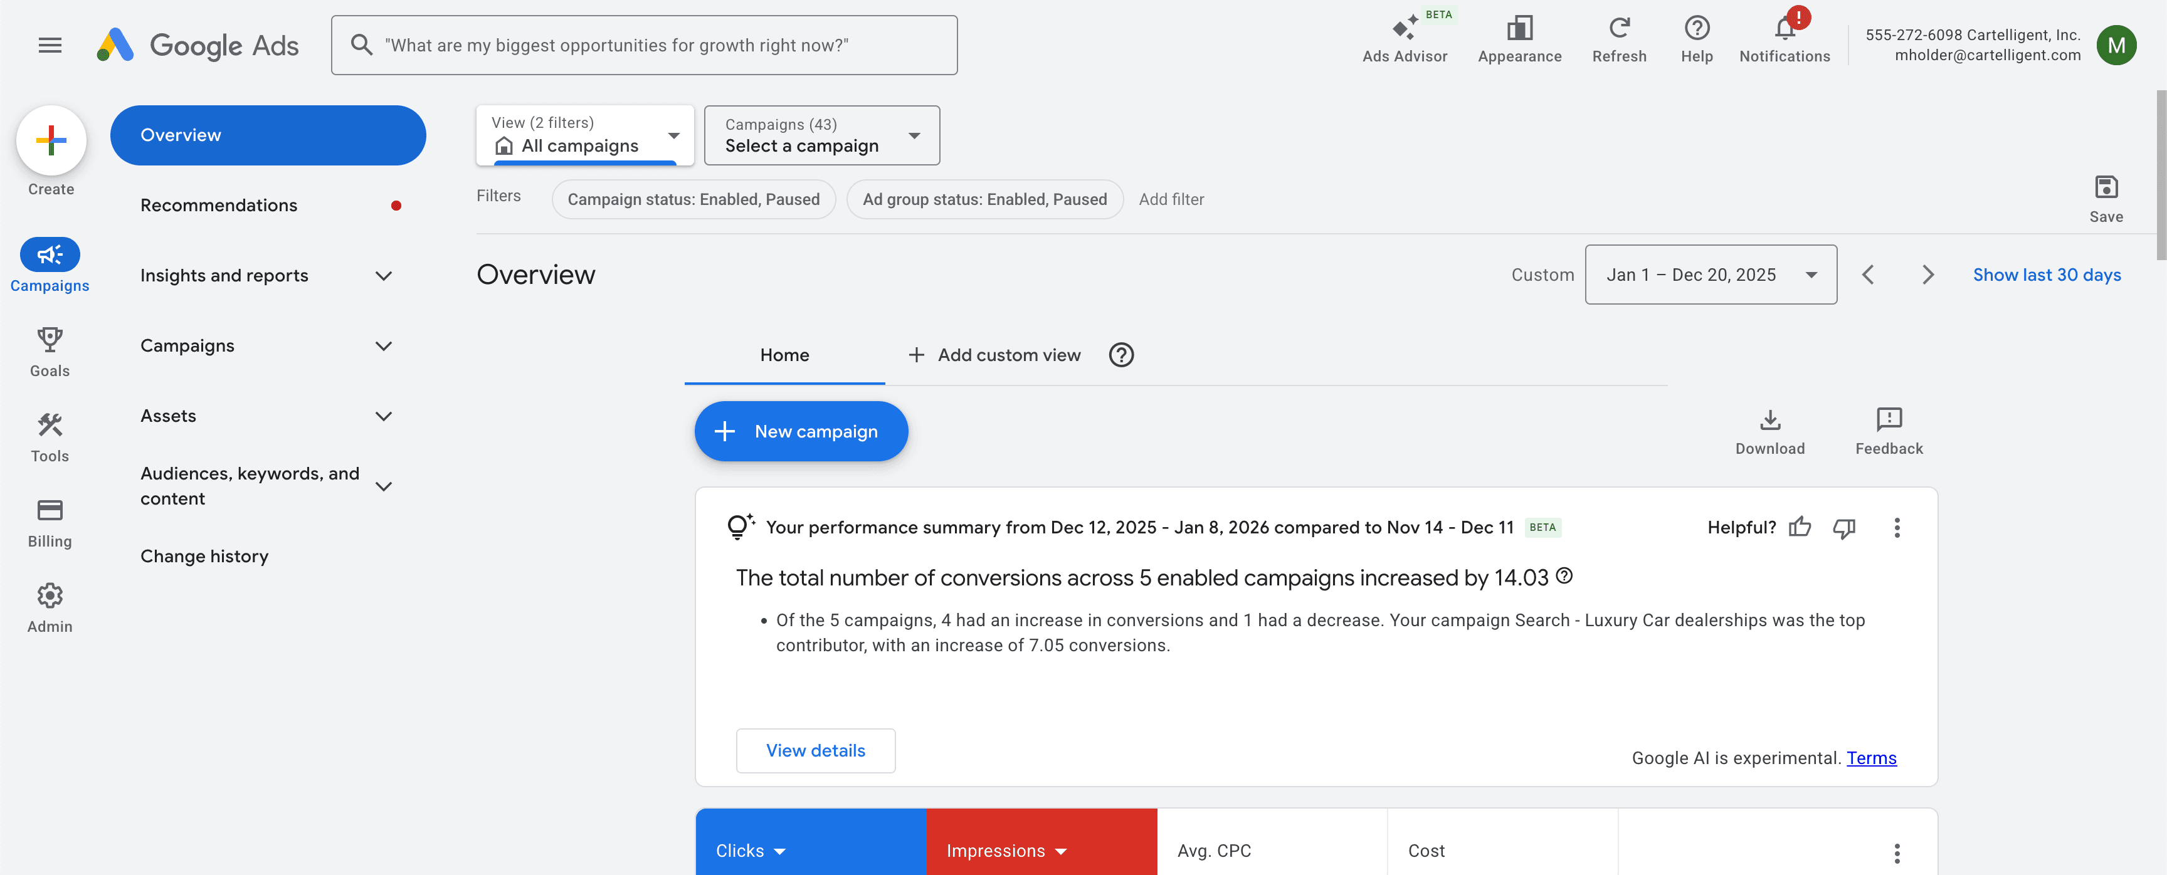Open the Tools section
Screen dimensions: 2167x875
click(50, 436)
